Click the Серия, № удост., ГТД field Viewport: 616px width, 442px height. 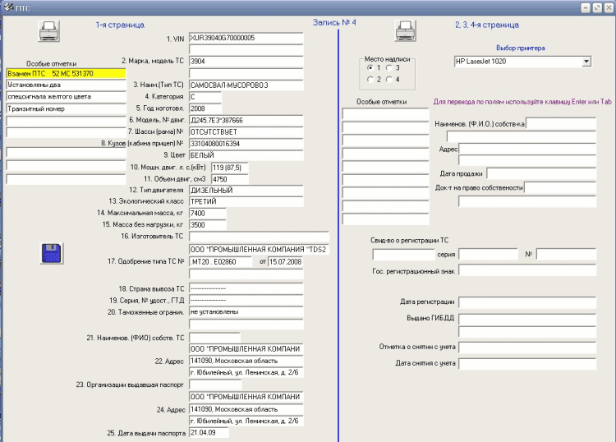tap(246, 300)
